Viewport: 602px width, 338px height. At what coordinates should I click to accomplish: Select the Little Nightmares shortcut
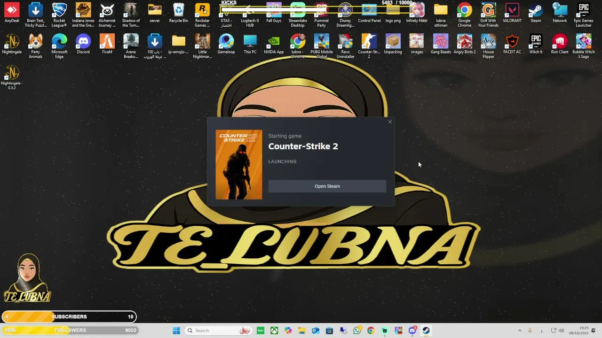(x=202, y=46)
